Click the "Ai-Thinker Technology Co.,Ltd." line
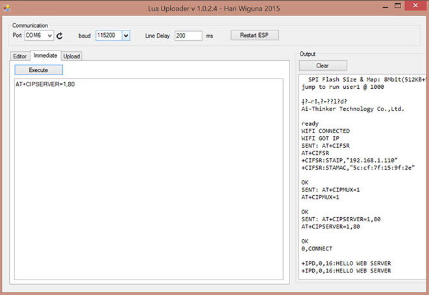Screen dimensions: 429x295 (352, 109)
